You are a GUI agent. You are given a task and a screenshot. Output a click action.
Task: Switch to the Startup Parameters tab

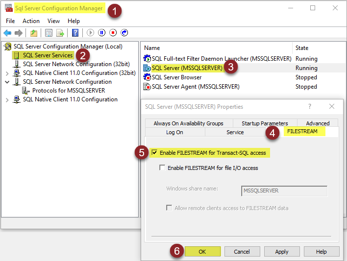coord(265,123)
